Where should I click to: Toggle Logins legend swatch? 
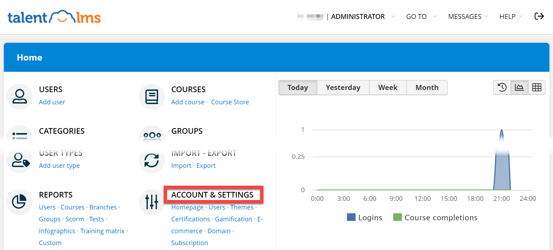[x=351, y=217]
